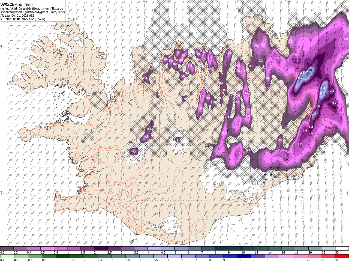The height and width of the screenshot is (262, 349).
Task: Click the '20W' longitude label at top
Action: tap(145, 1)
